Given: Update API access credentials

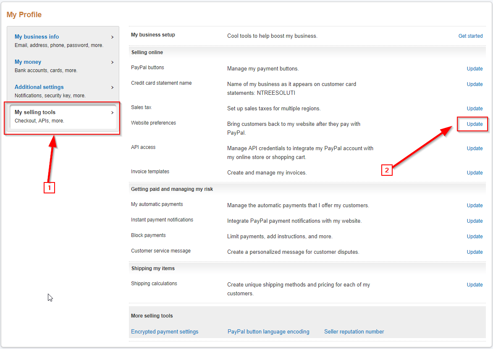Looking at the screenshot, I should coord(475,148).
